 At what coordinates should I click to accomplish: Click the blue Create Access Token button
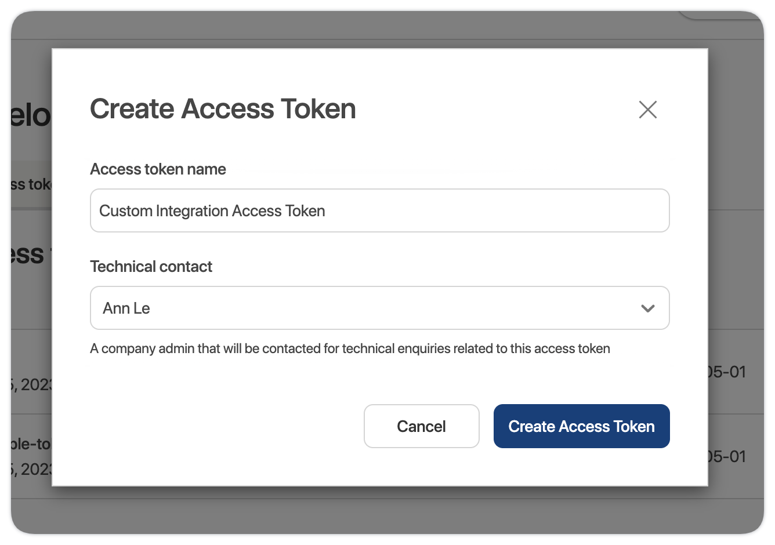(x=581, y=426)
